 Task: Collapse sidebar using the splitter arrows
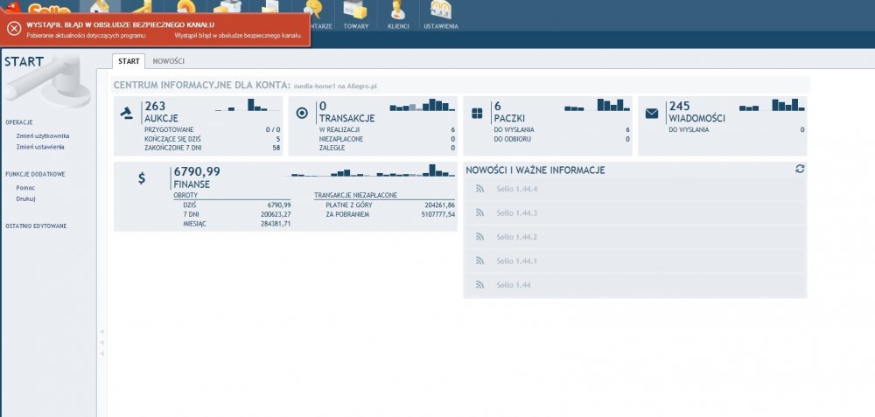[101, 342]
